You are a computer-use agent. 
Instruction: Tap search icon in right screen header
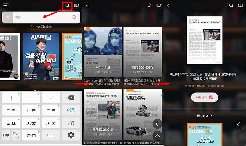[x=231, y=6]
